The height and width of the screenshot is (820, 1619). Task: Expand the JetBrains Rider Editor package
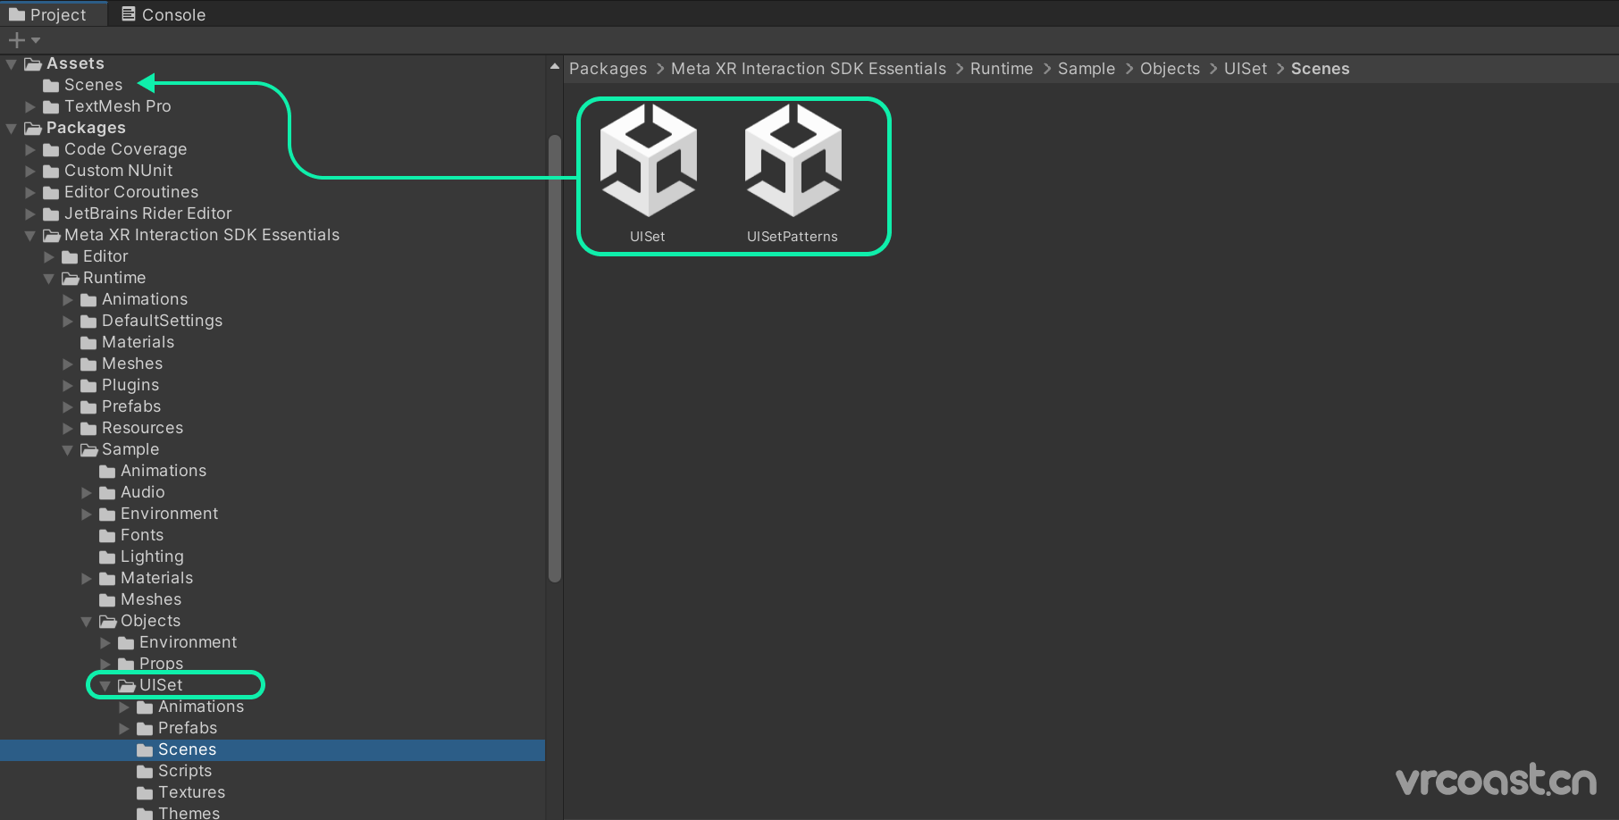point(30,214)
